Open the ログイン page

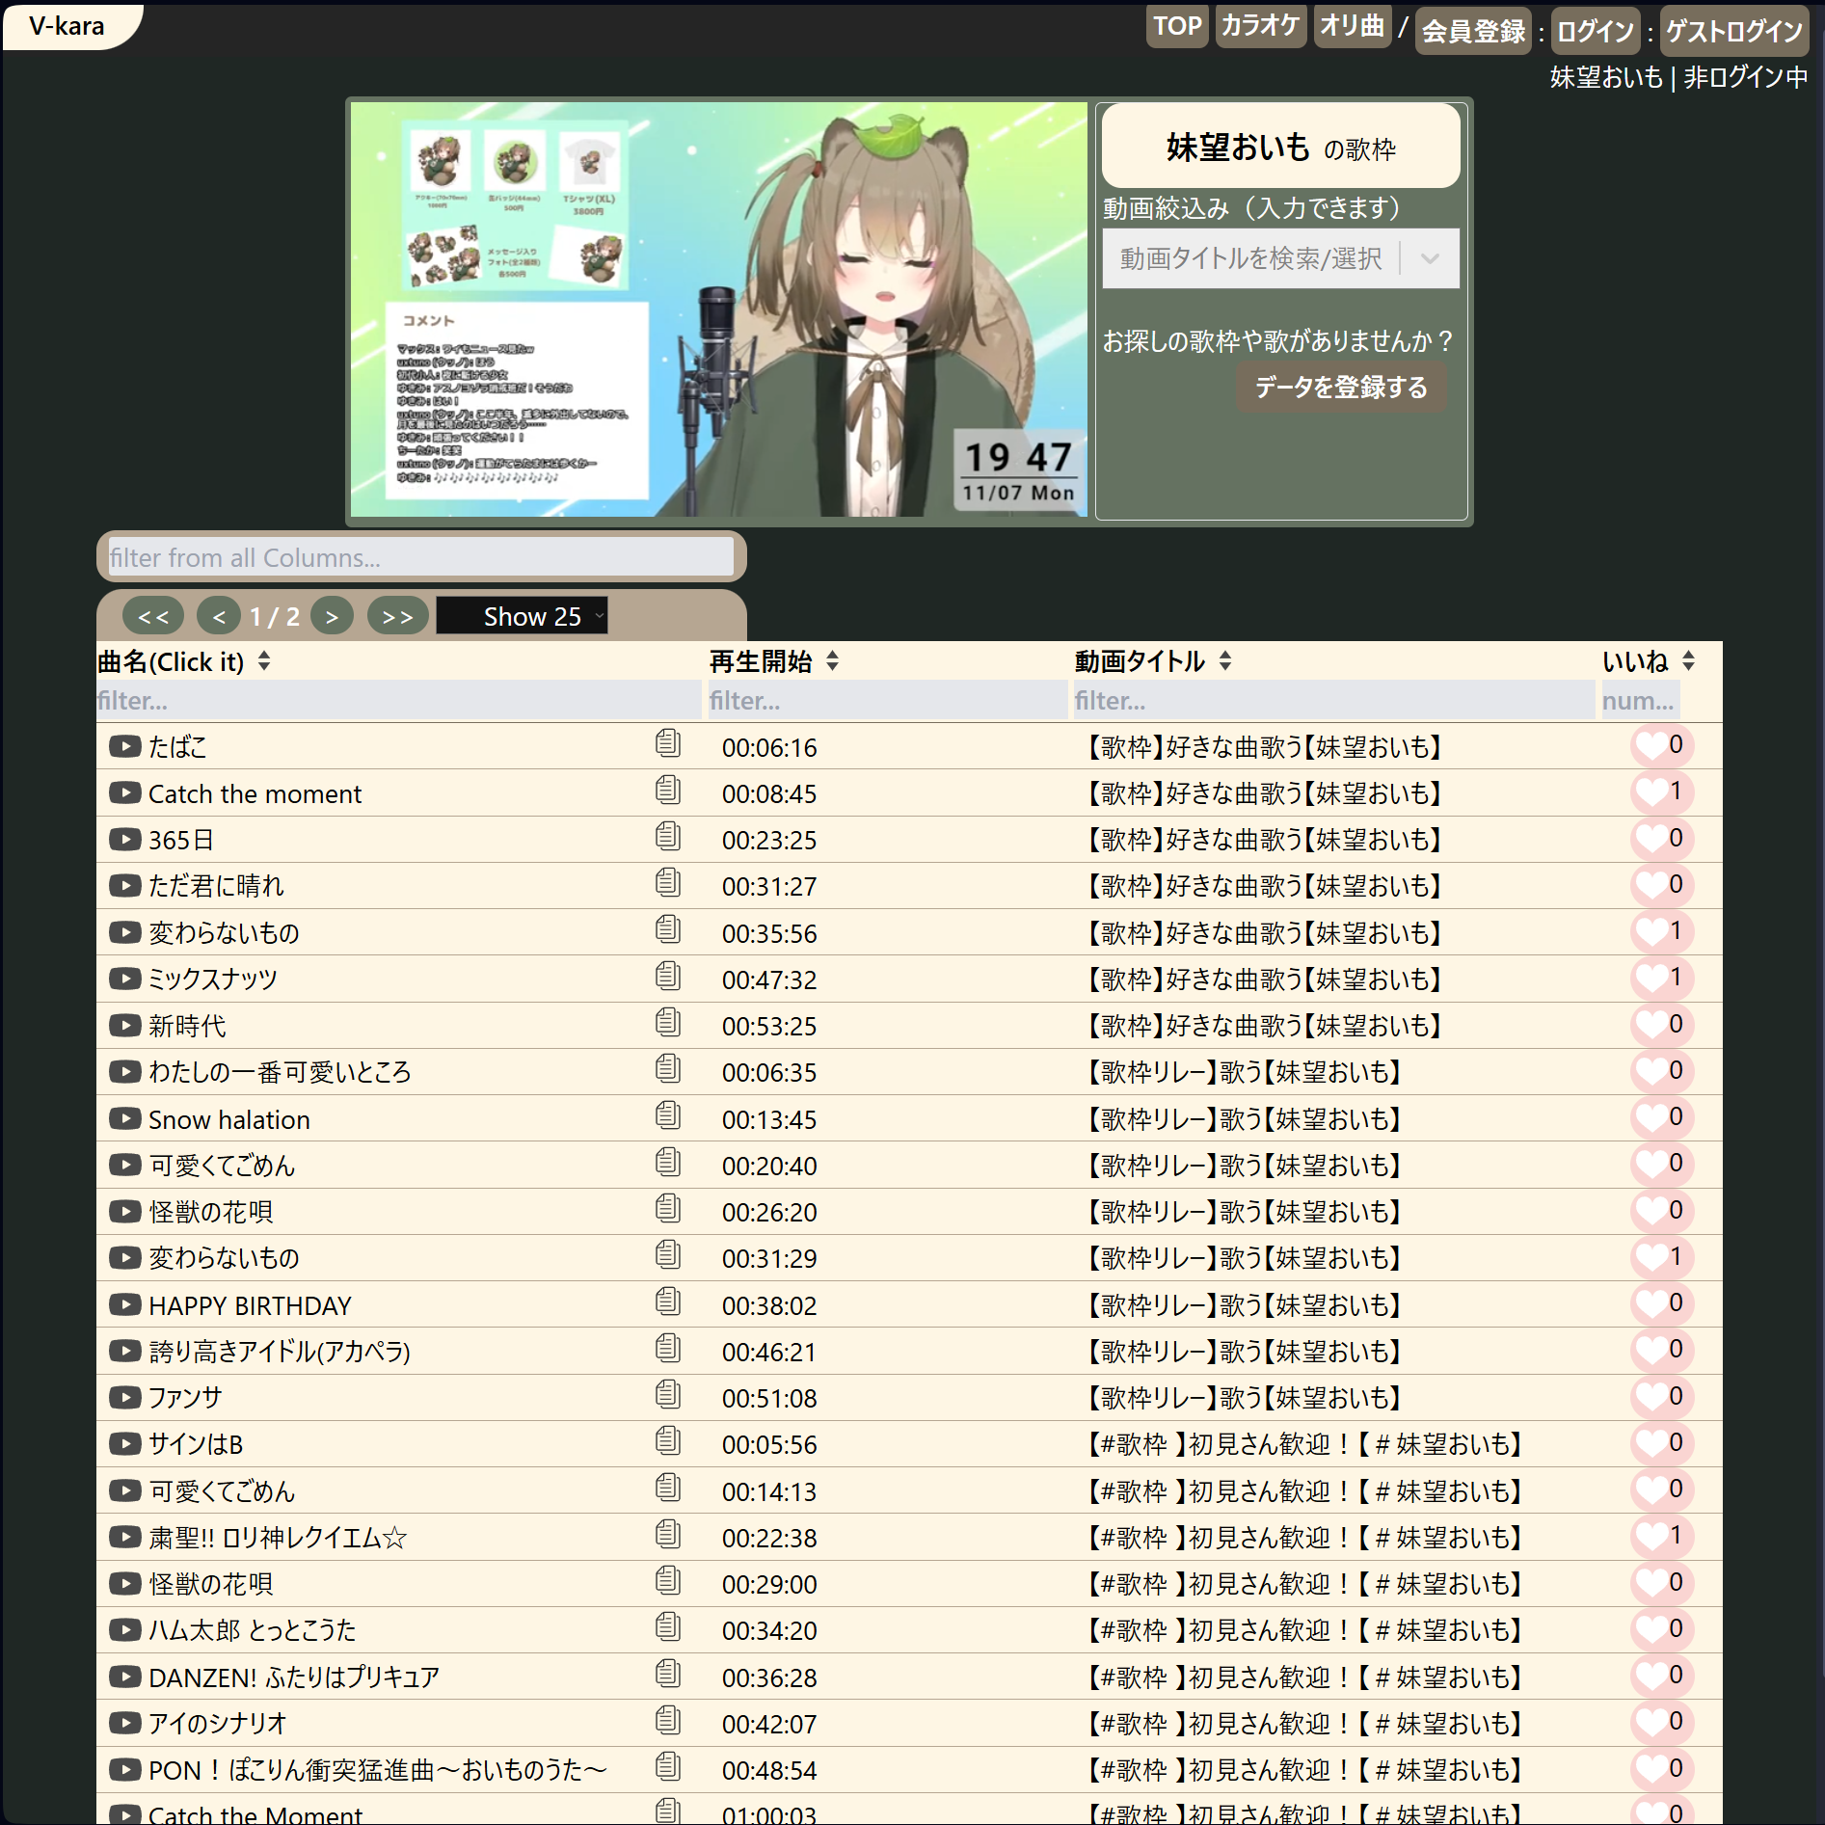[x=1596, y=31]
